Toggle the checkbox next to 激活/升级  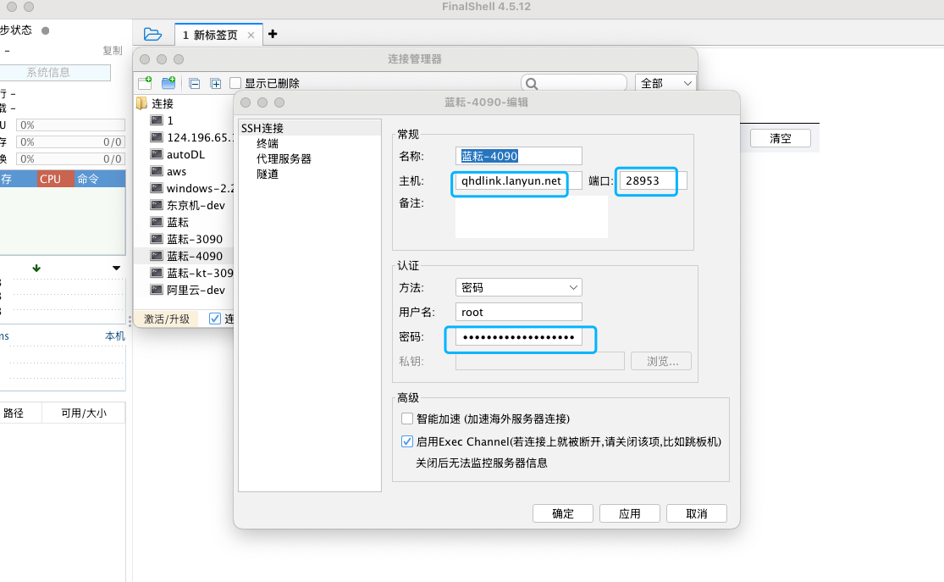coord(215,319)
